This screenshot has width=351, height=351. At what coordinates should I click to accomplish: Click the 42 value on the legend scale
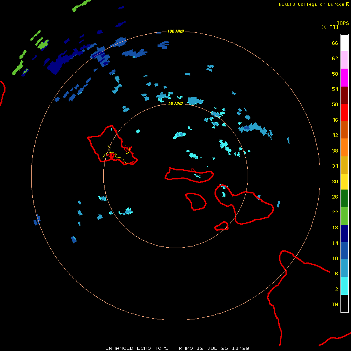pos(335,135)
